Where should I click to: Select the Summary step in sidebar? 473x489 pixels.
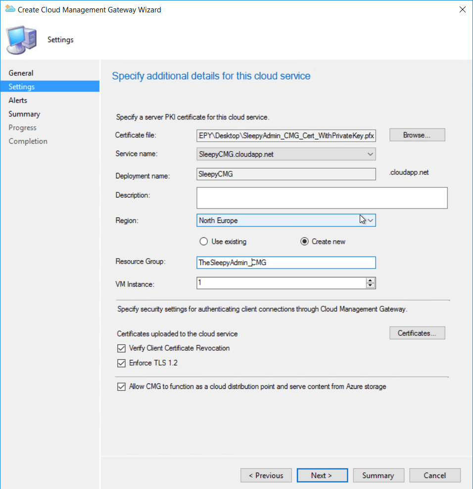point(24,114)
